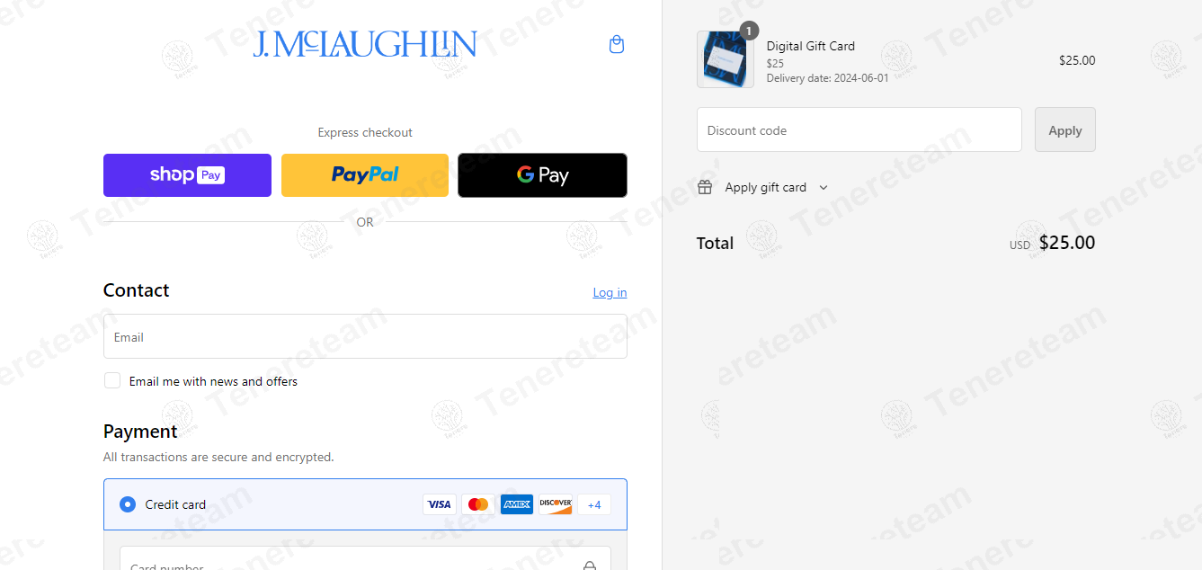Click the Apply discount button
Image resolution: width=1202 pixels, height=570 pixels.
tap(1065, 129)
